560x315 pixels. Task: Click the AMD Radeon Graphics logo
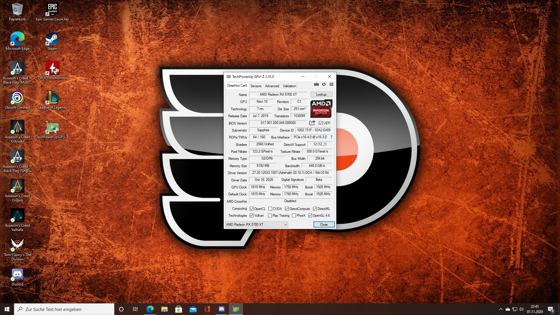[x=321, y=108]
